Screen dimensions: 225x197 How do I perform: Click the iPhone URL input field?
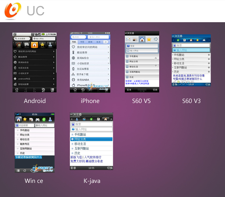[98, 37]
